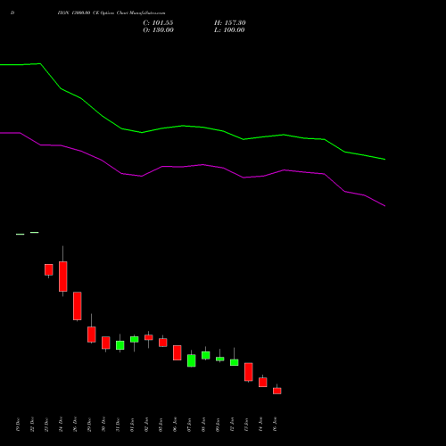
Task: Click the 19 Dec date label
Action: point(18,425)
